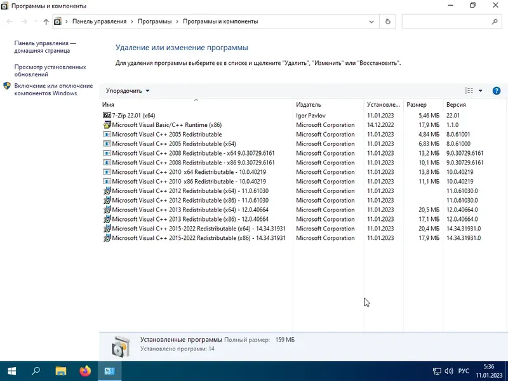Image resolution: width=508 pixels, height=381 pixels.
Task: Open Firefox from the taskbar
Action: [x=84, y=371]
